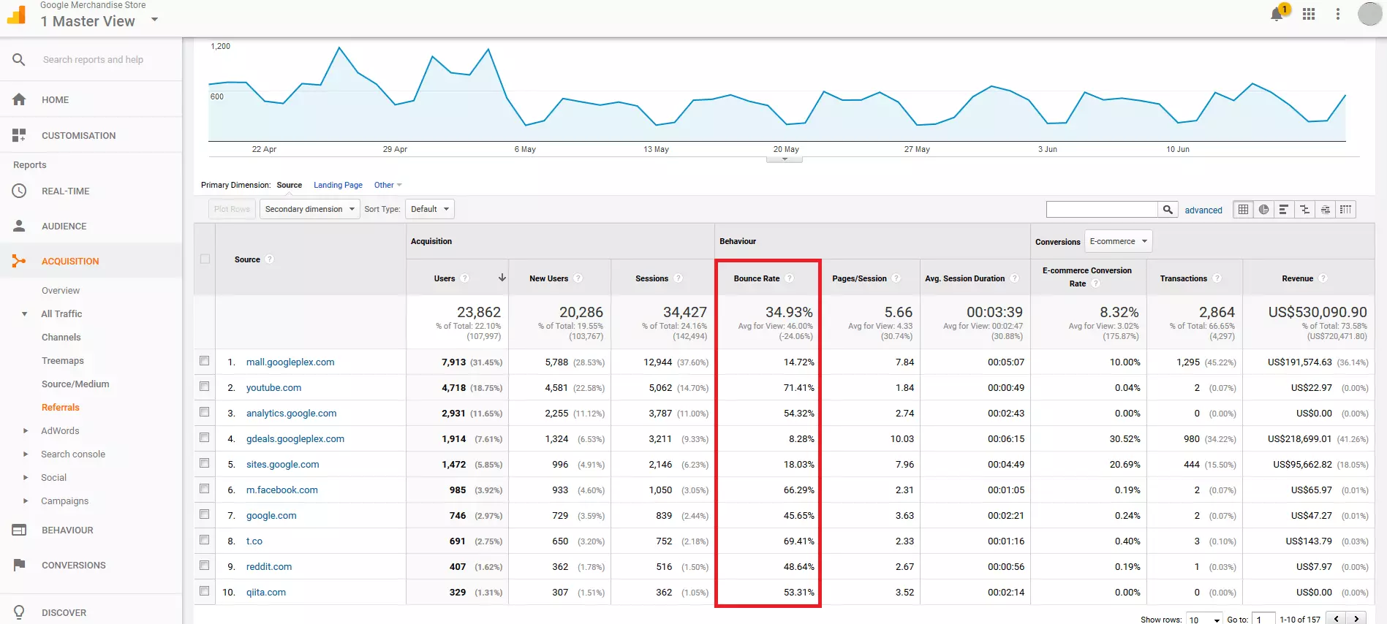Click the Home house icon
1387x624 pixels.
(x=19, y=99)
